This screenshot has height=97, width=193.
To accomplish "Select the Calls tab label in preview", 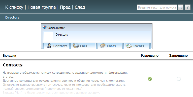I will tap(83, 46).
